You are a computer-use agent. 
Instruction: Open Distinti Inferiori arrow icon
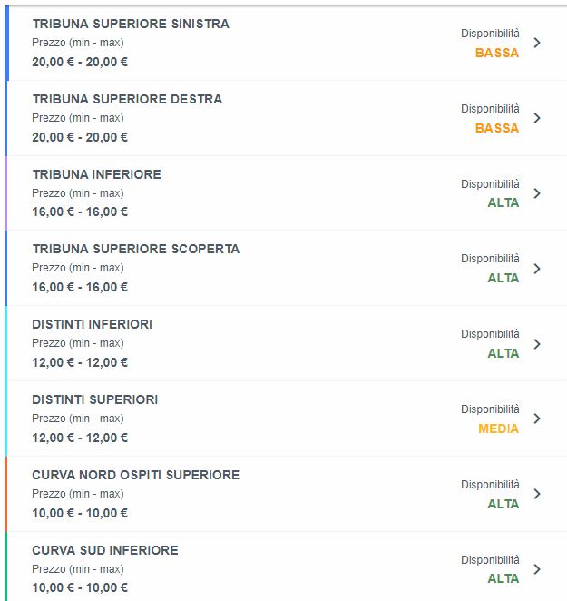537,344
